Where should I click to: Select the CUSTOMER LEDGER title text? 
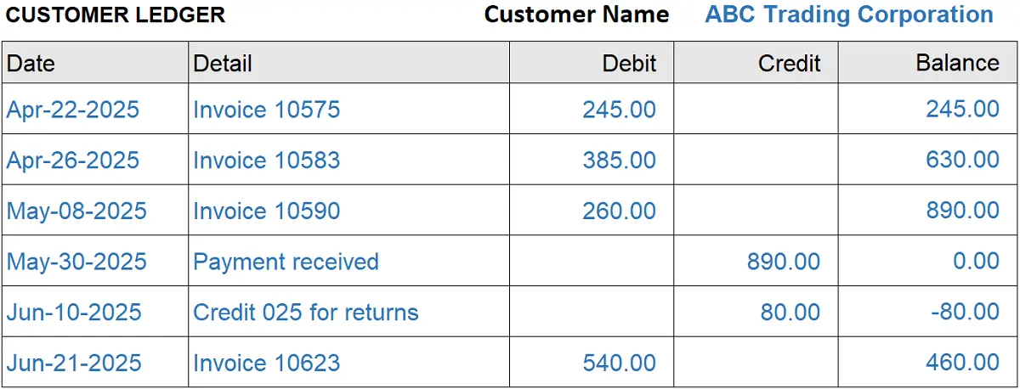(116, 15)
